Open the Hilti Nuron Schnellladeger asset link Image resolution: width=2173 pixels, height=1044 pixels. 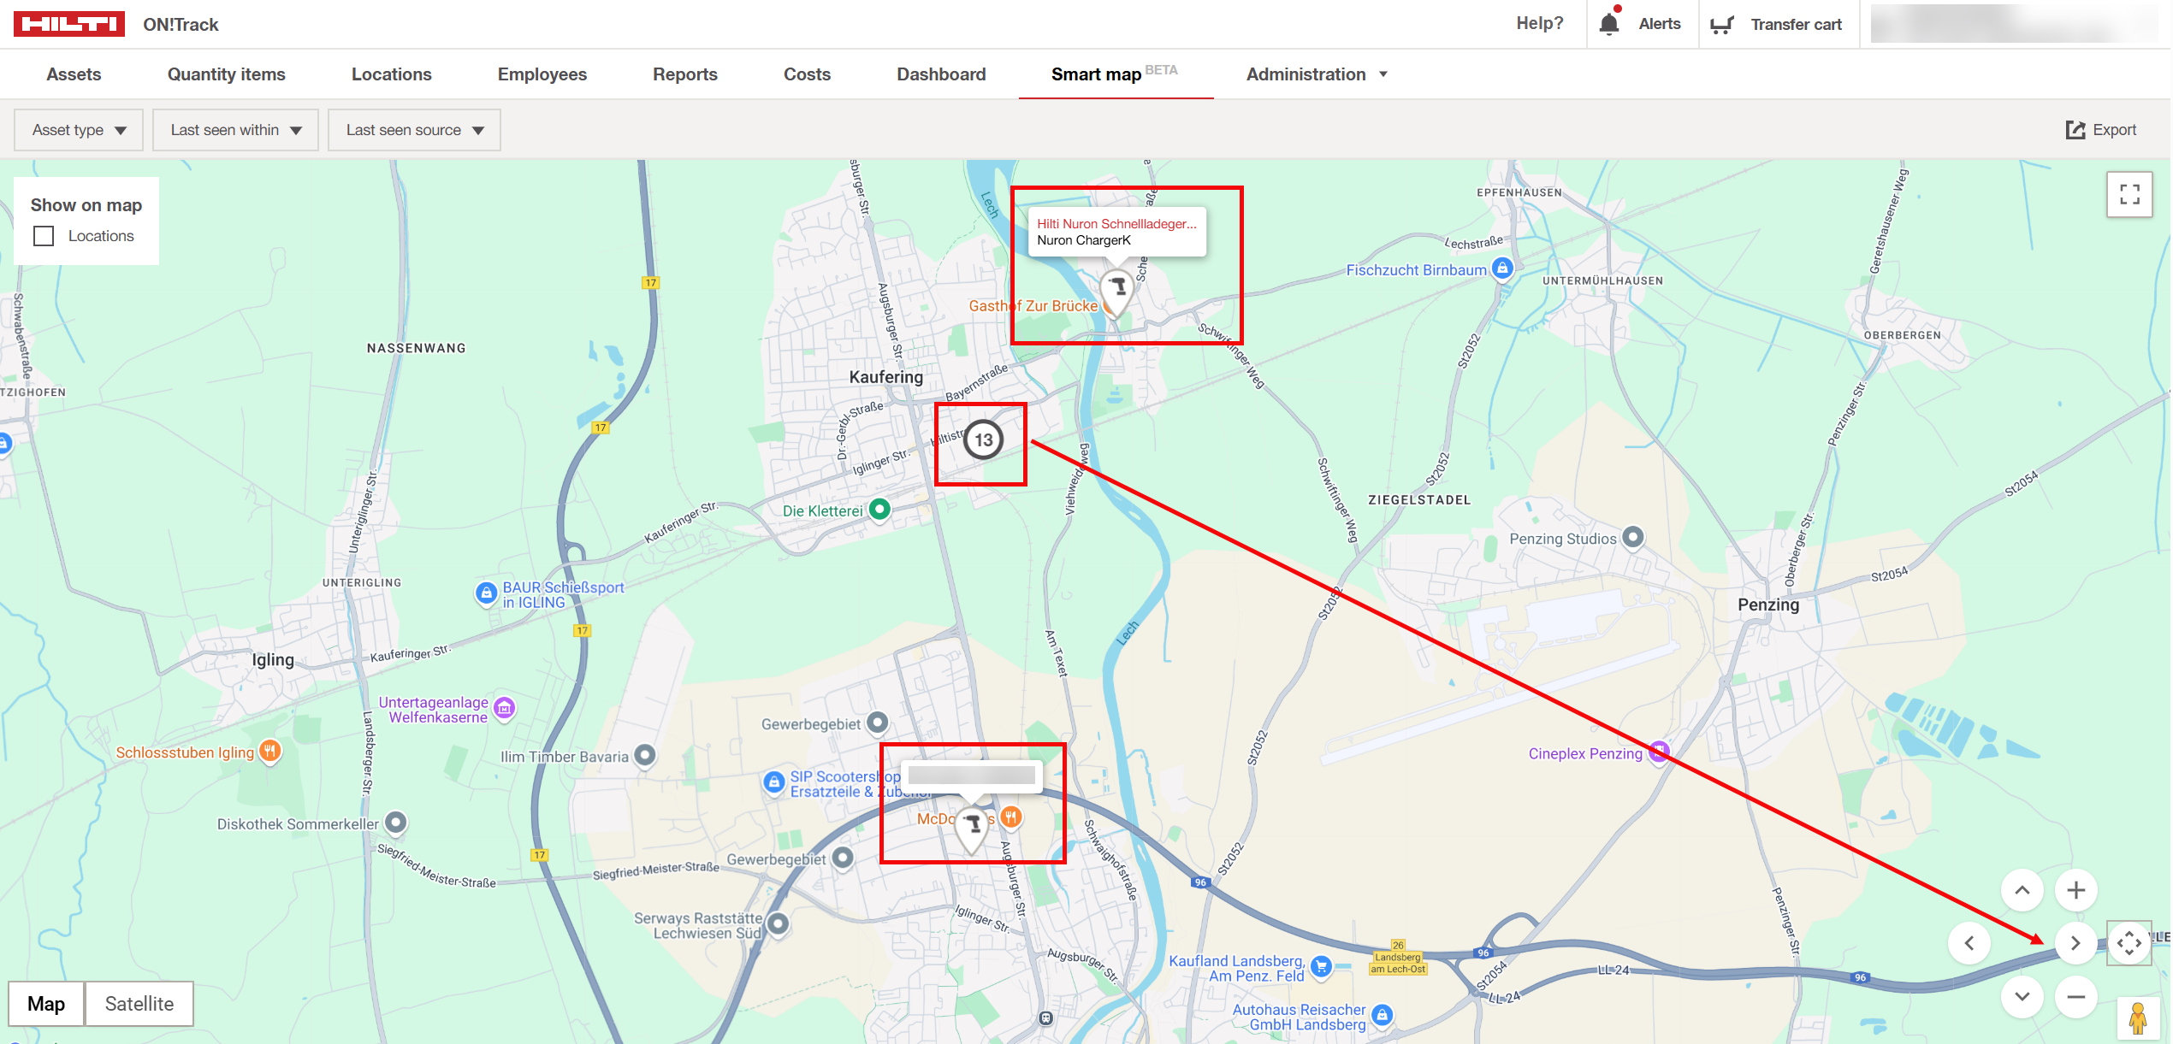point(1117,225)
